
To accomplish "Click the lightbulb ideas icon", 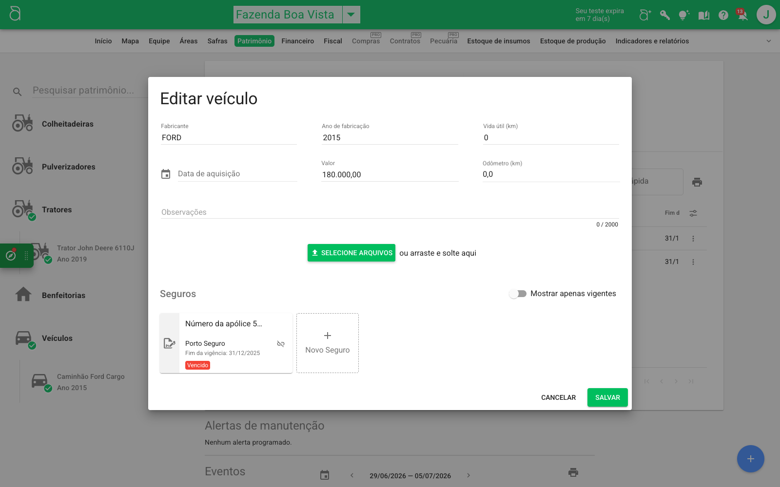I will tap(684, 15).
